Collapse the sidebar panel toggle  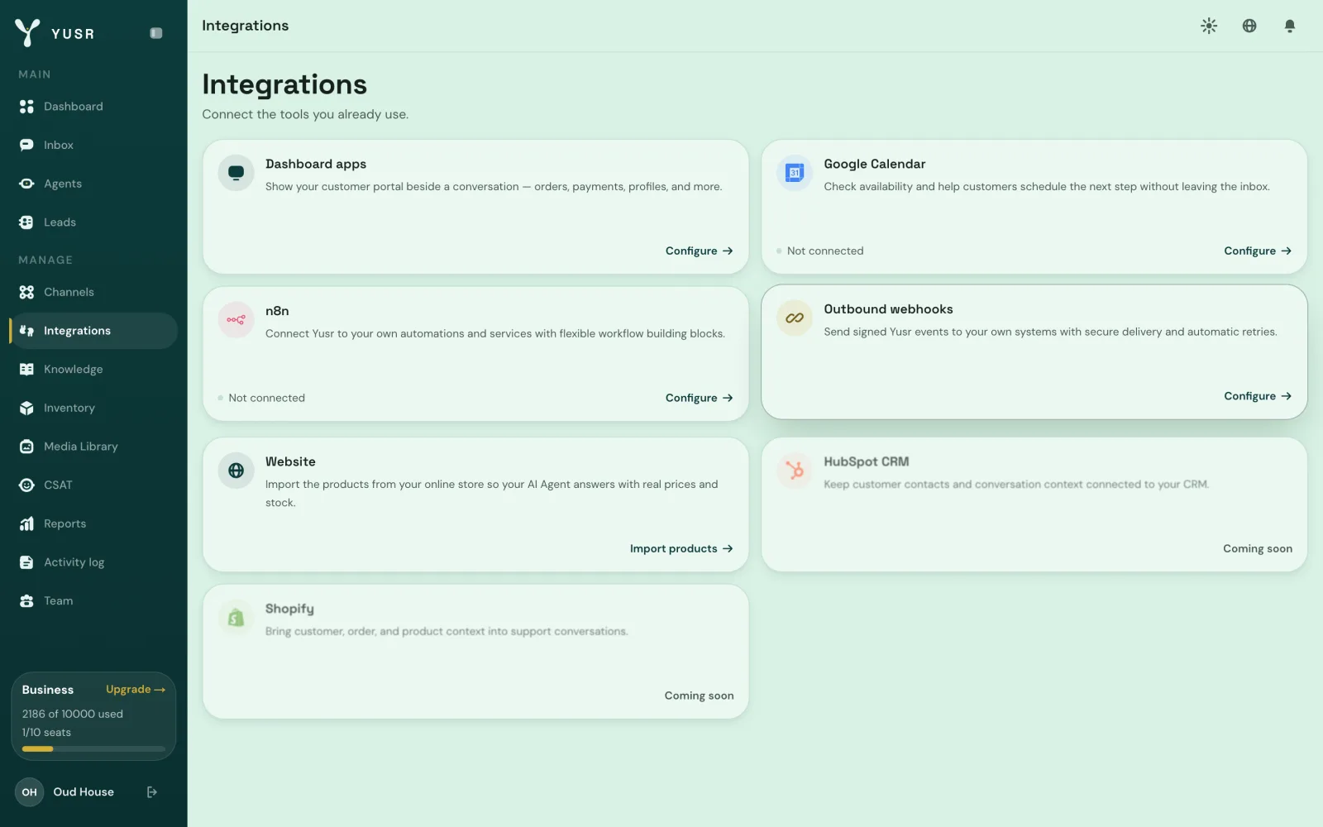coord(156,33)
